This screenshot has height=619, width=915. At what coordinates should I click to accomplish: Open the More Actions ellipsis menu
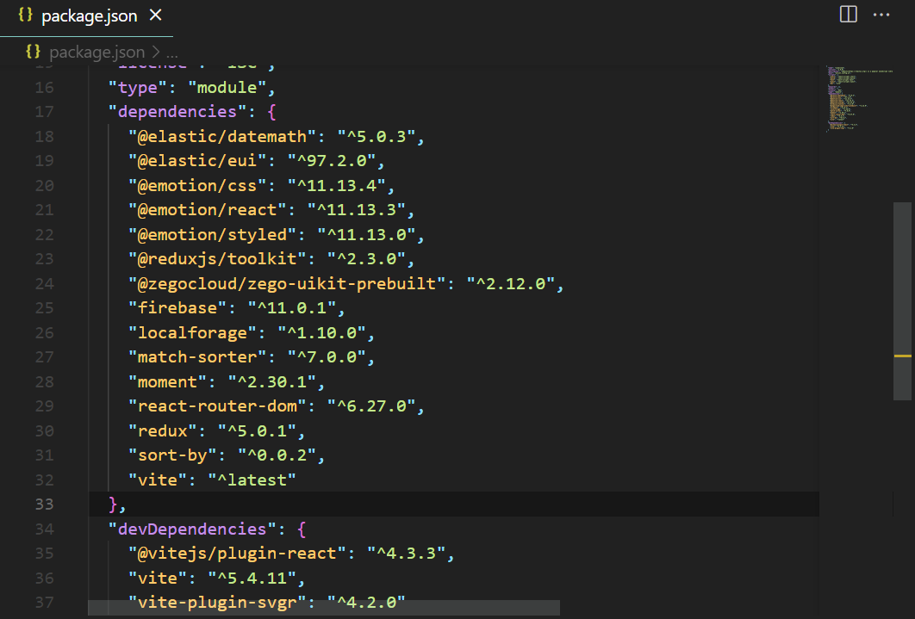tap(881, 15)
